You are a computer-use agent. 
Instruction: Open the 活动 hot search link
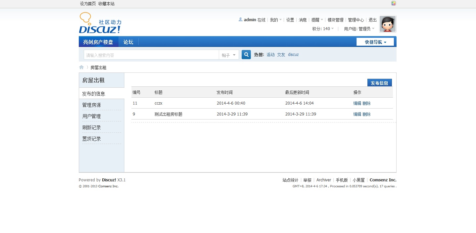(x=270, y=55)
